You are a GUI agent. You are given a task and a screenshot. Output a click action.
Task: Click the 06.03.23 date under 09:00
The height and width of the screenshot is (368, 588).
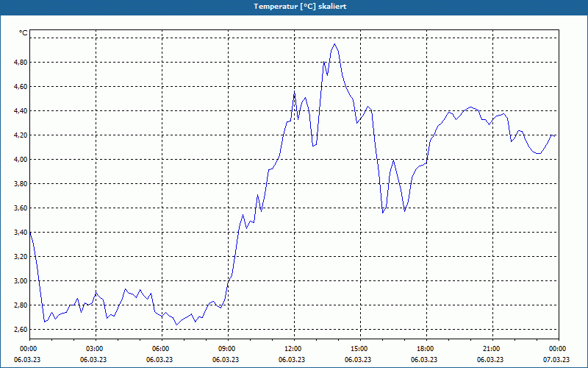226,360
